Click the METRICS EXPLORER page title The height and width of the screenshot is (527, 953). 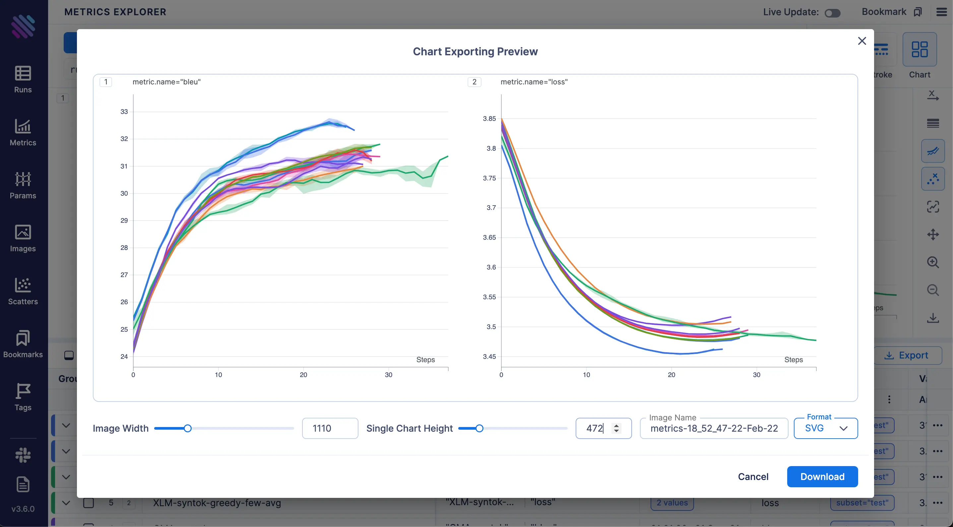115,12
